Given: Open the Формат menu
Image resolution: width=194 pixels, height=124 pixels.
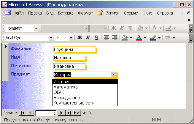Looking at the screenshot, I should tap(85, 13).
